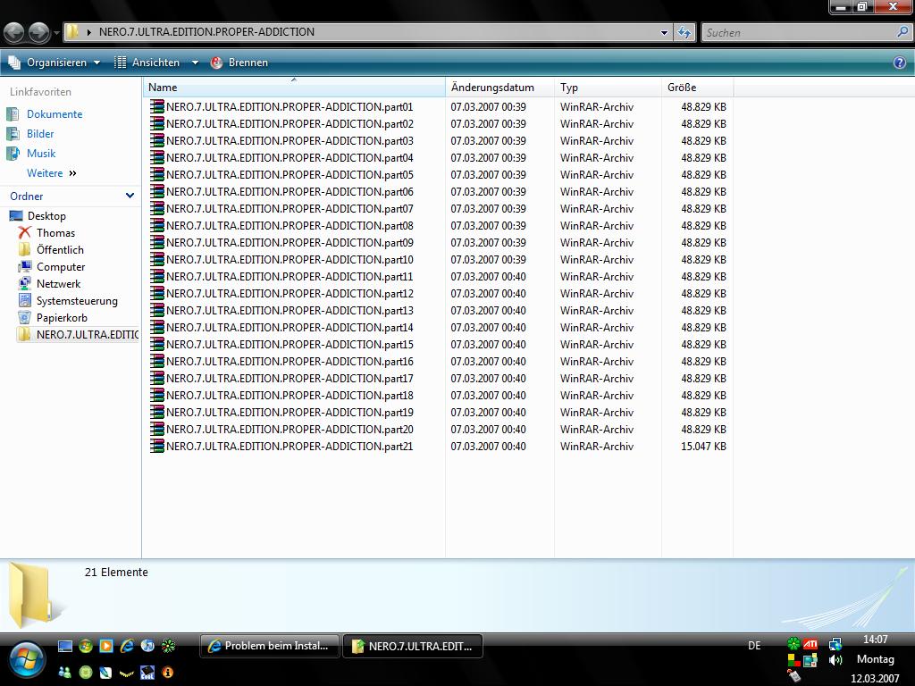Open recent pages dropdown beside Forward arrow
Screen dimensions: 915x686
click(56, 33)
